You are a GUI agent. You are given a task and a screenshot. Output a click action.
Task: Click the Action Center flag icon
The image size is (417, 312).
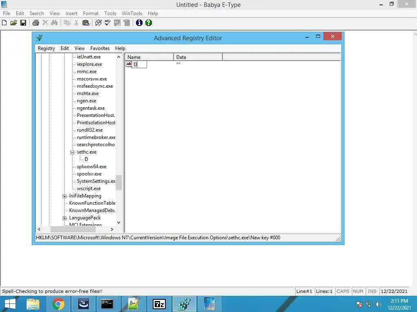[x=359, y=304]
